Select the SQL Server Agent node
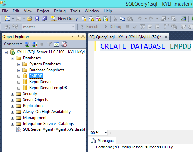 point(51,129)
